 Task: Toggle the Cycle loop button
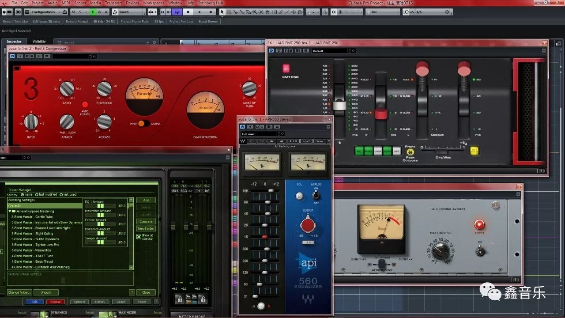177,12
